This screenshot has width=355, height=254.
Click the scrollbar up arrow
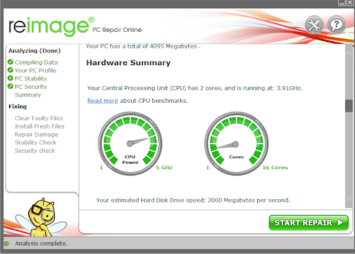[349, 53]
